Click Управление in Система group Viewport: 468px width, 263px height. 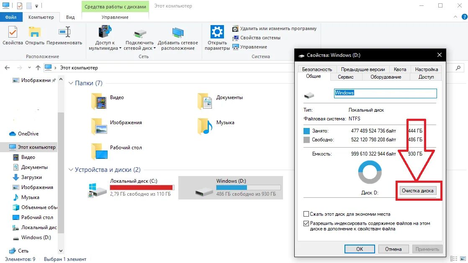tap(250, 47)
